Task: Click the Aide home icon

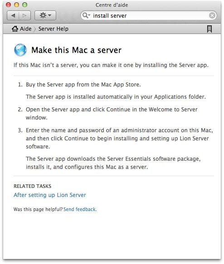Action: (x=15, y=29)
